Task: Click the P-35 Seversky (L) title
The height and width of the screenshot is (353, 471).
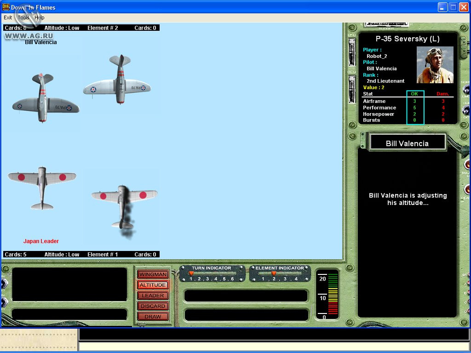Action: point(408,39)
